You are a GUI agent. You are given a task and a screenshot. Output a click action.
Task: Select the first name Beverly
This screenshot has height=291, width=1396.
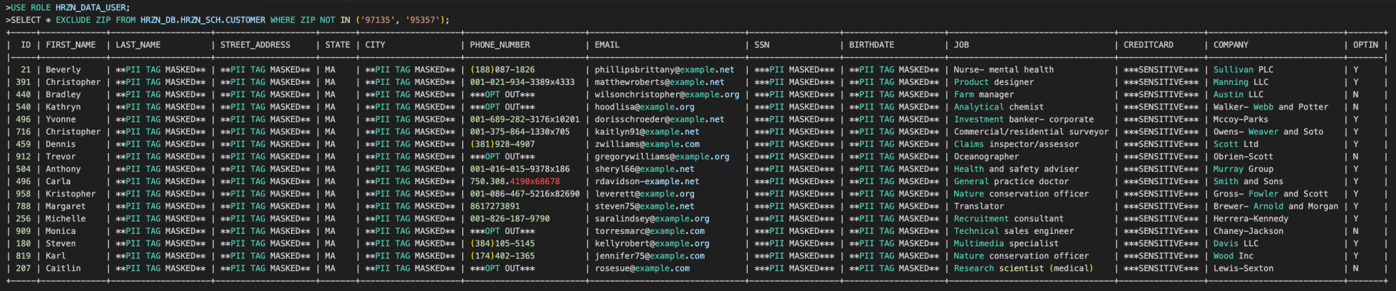(x=63, y=69)
